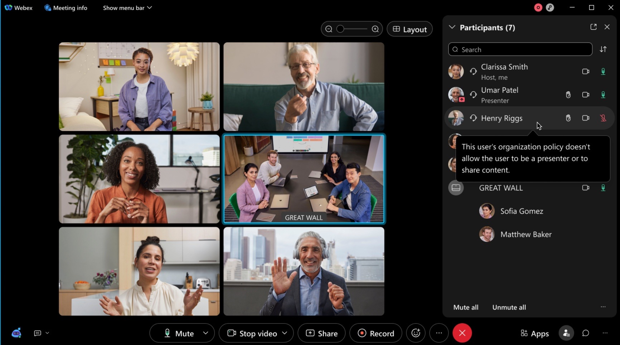Open Meeting info

(66, 8)
